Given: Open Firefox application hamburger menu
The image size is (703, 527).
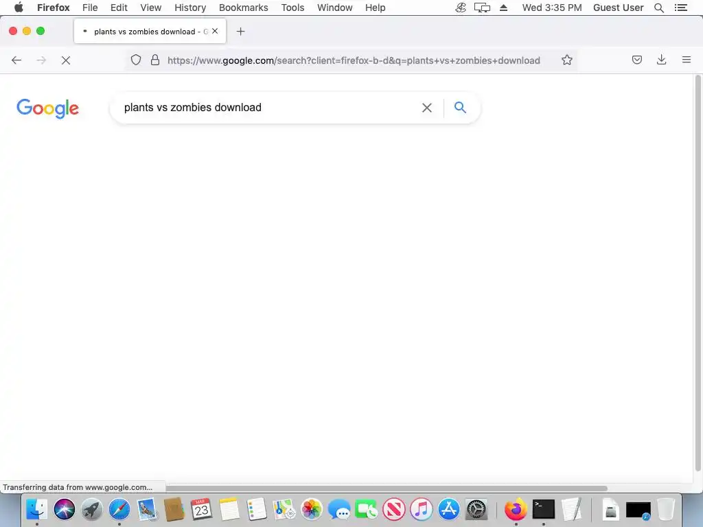Looking at the screenshot, I should coord(686,60).
